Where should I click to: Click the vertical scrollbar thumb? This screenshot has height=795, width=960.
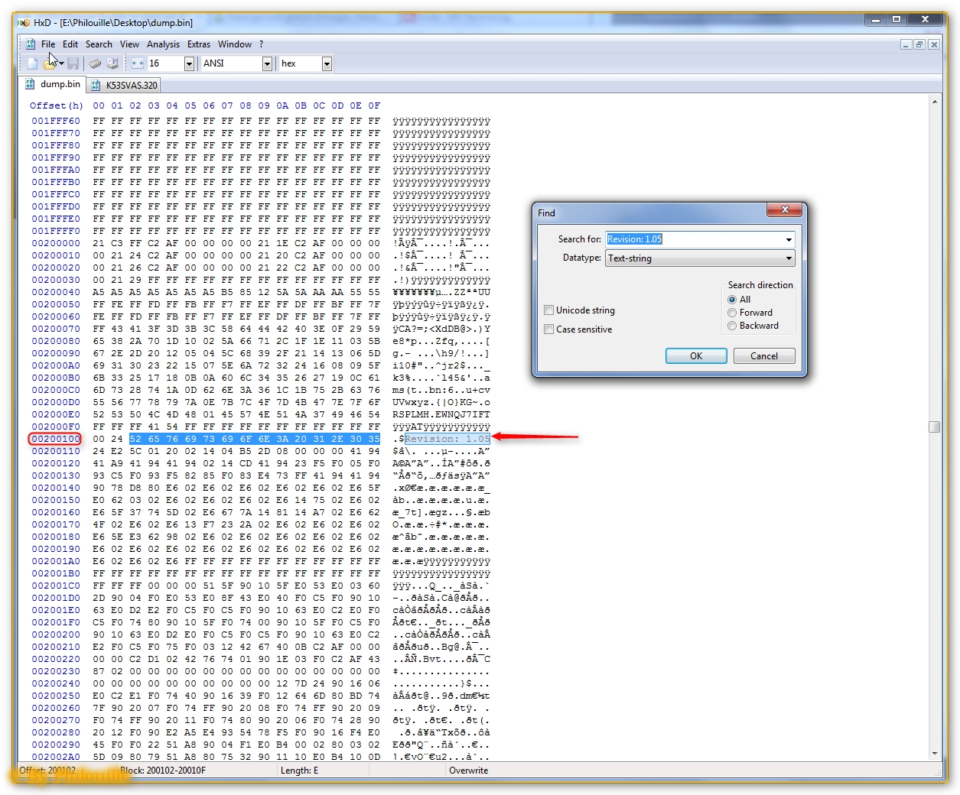(x=934, y=427)
